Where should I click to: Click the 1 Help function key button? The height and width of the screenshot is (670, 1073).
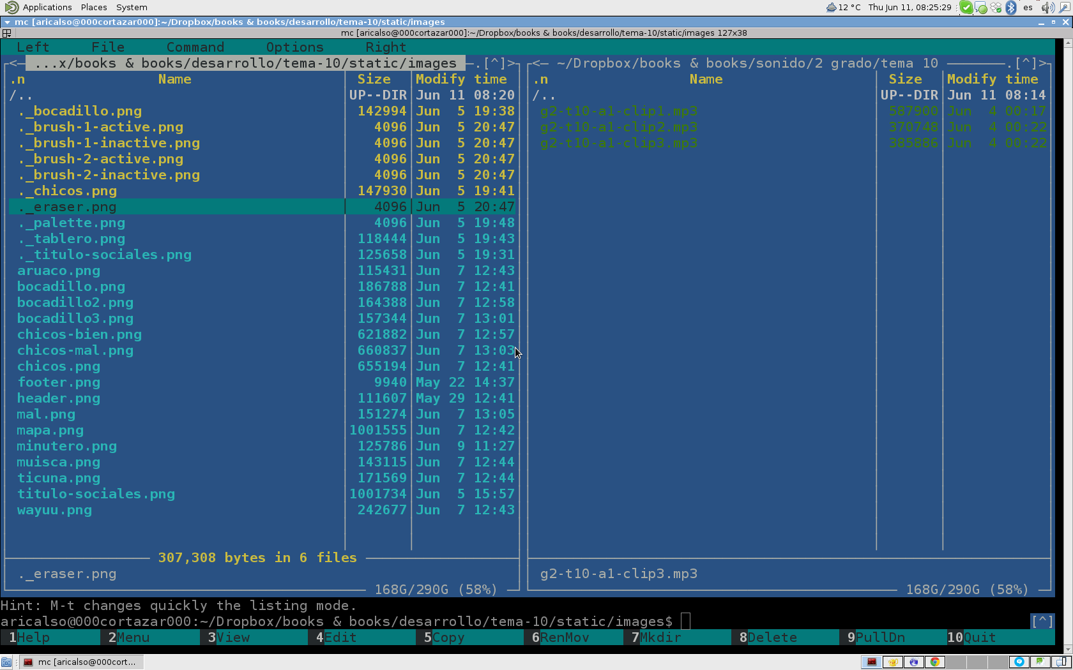coord(50,637)
